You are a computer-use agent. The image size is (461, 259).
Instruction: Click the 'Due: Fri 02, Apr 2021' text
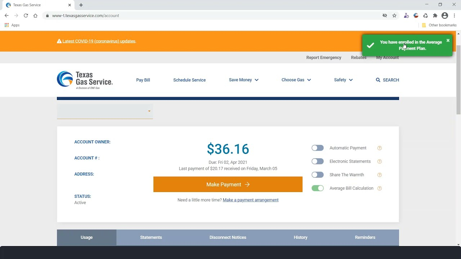pyautogui.click(x=228, y=162)
